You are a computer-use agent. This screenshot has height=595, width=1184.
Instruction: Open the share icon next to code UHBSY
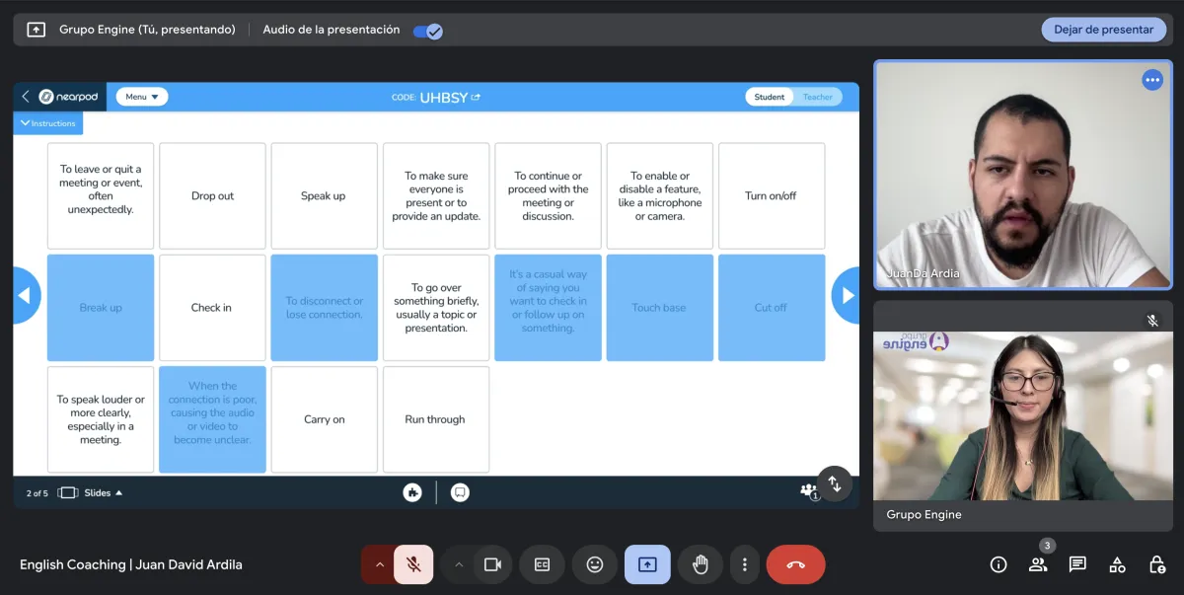(x=476, y=97)
